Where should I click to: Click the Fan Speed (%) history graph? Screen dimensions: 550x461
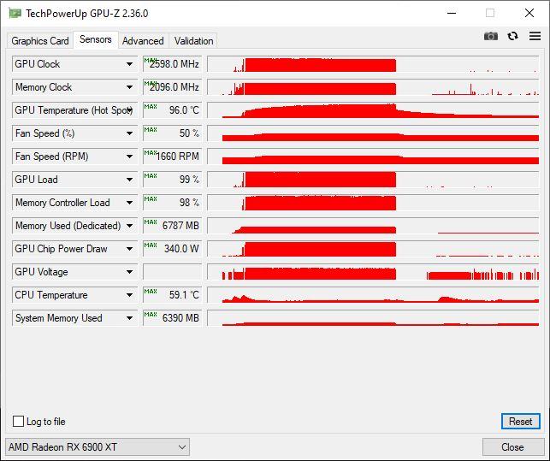click(373, 133)
